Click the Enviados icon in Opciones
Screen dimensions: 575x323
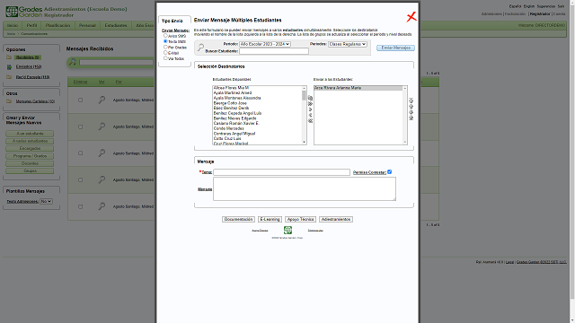point(9,67)
